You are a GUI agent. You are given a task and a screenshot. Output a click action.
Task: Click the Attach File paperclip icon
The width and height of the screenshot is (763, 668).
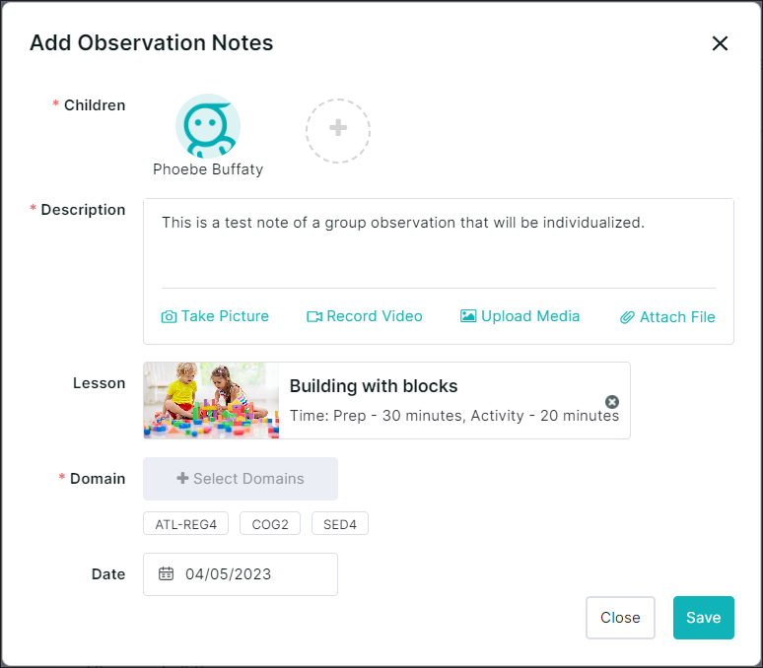pos(627,317)
